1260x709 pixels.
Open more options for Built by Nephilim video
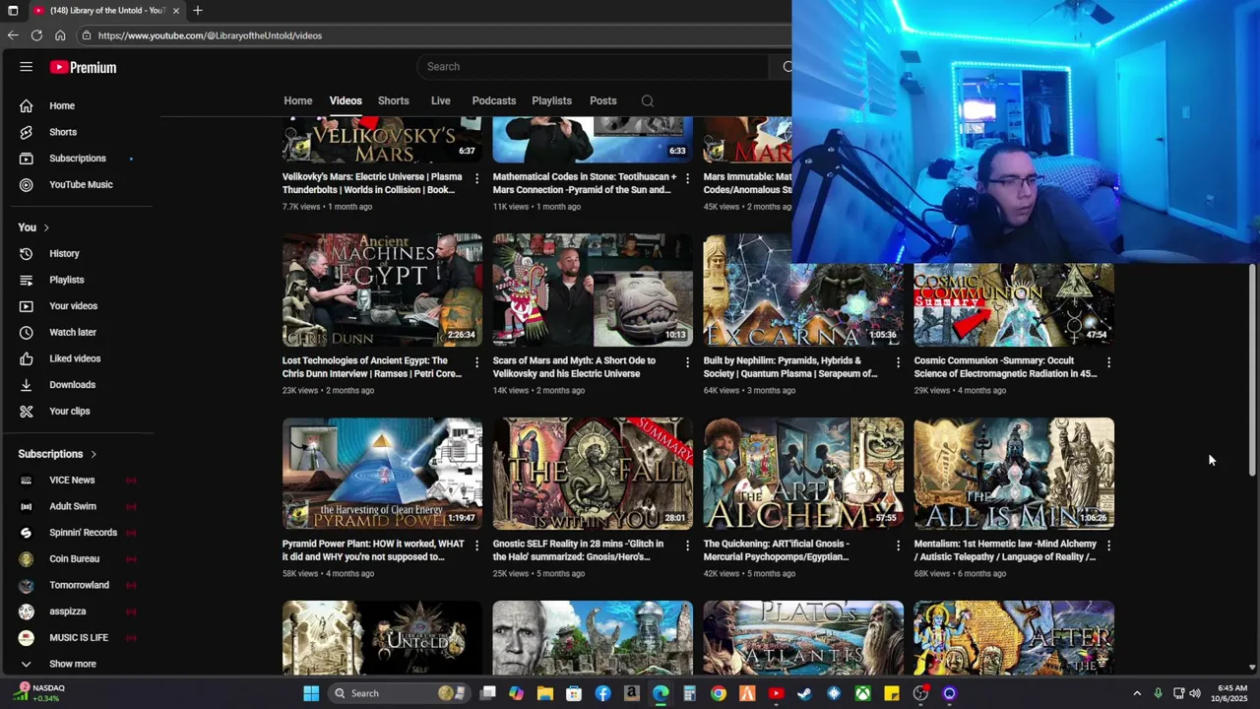tap(898, 362)
